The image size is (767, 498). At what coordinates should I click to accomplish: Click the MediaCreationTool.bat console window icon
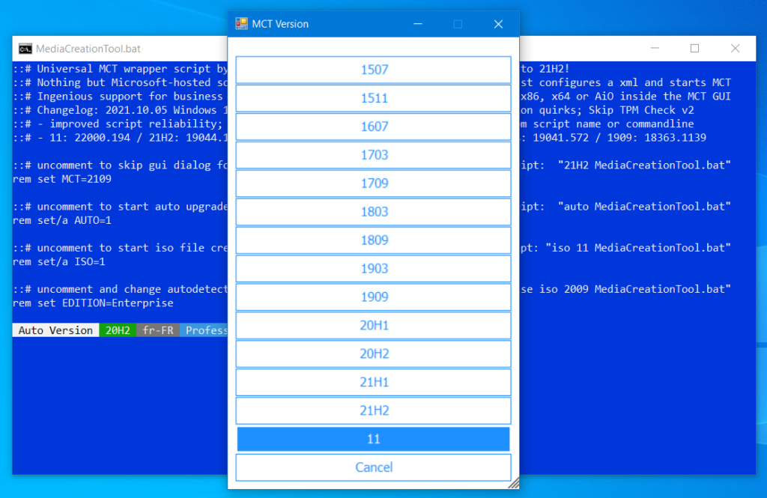tap(25, 49)
